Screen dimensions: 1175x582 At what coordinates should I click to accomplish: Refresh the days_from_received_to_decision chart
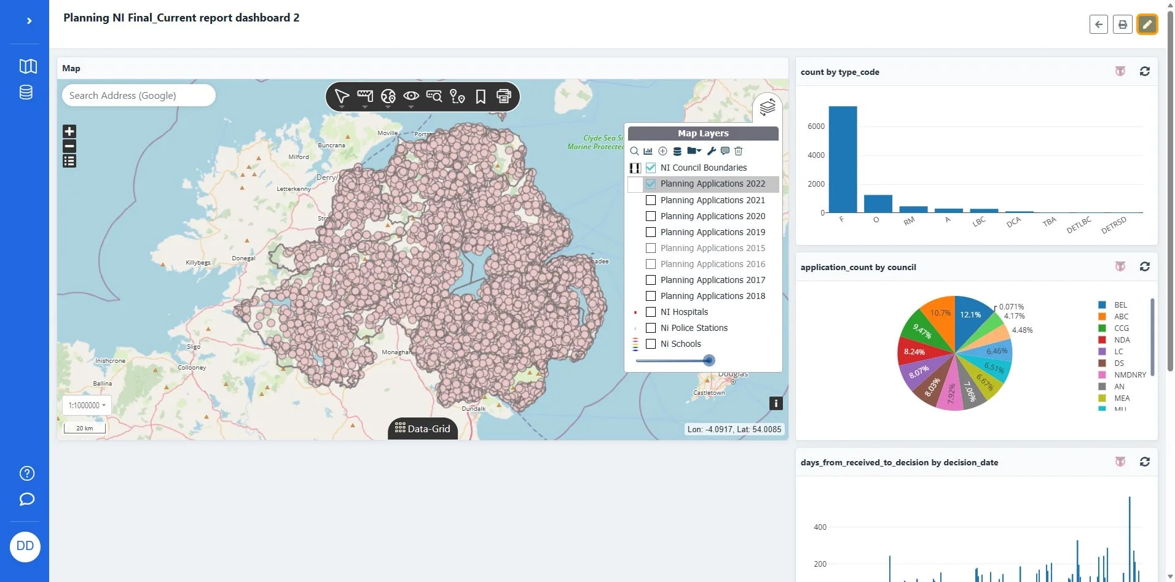click(1145, 462)
